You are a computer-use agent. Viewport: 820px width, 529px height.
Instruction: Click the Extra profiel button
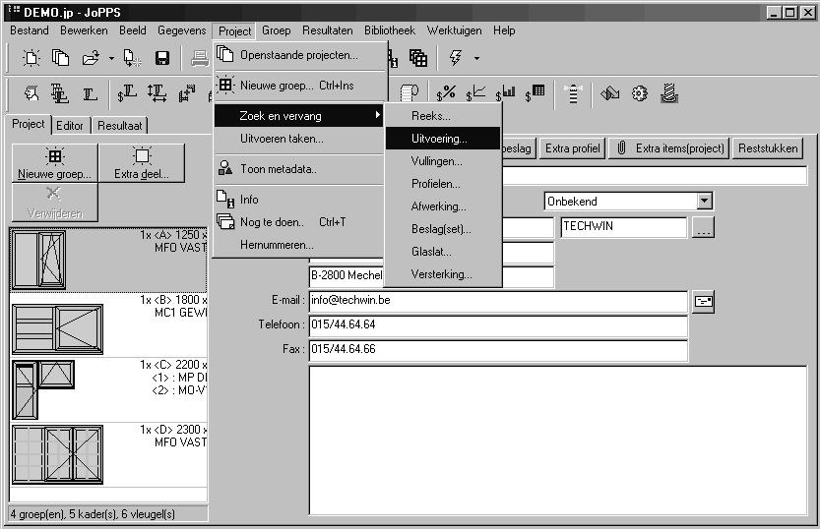click(573, 148)
